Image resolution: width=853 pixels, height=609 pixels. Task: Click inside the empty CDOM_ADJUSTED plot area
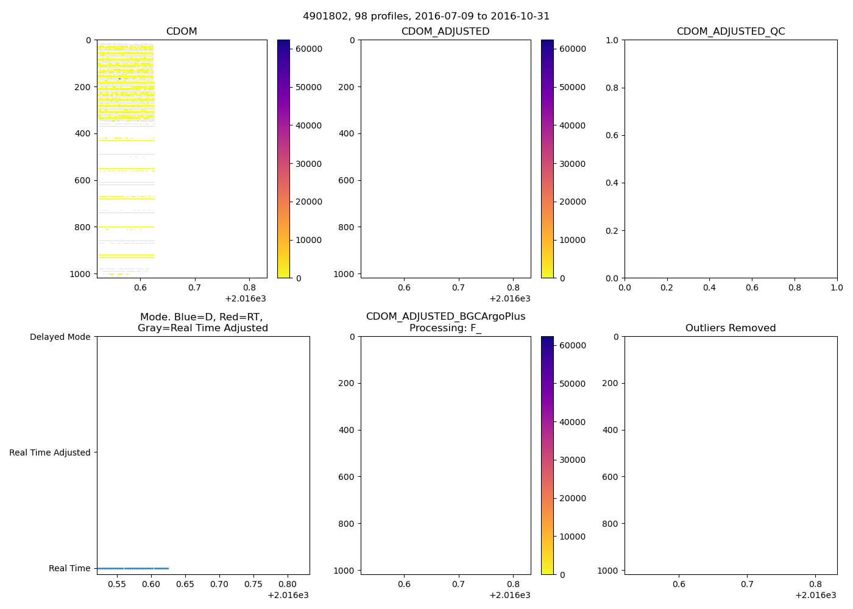click(445, 159)
